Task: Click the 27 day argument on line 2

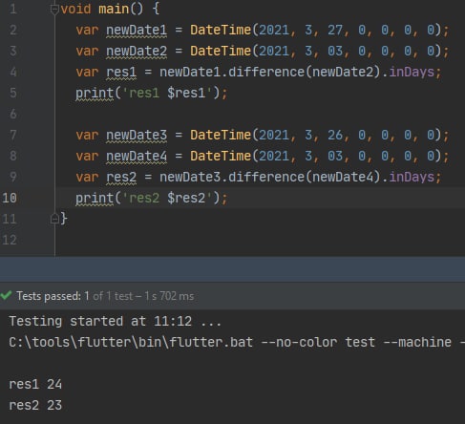Action: [x=335, y=31]
